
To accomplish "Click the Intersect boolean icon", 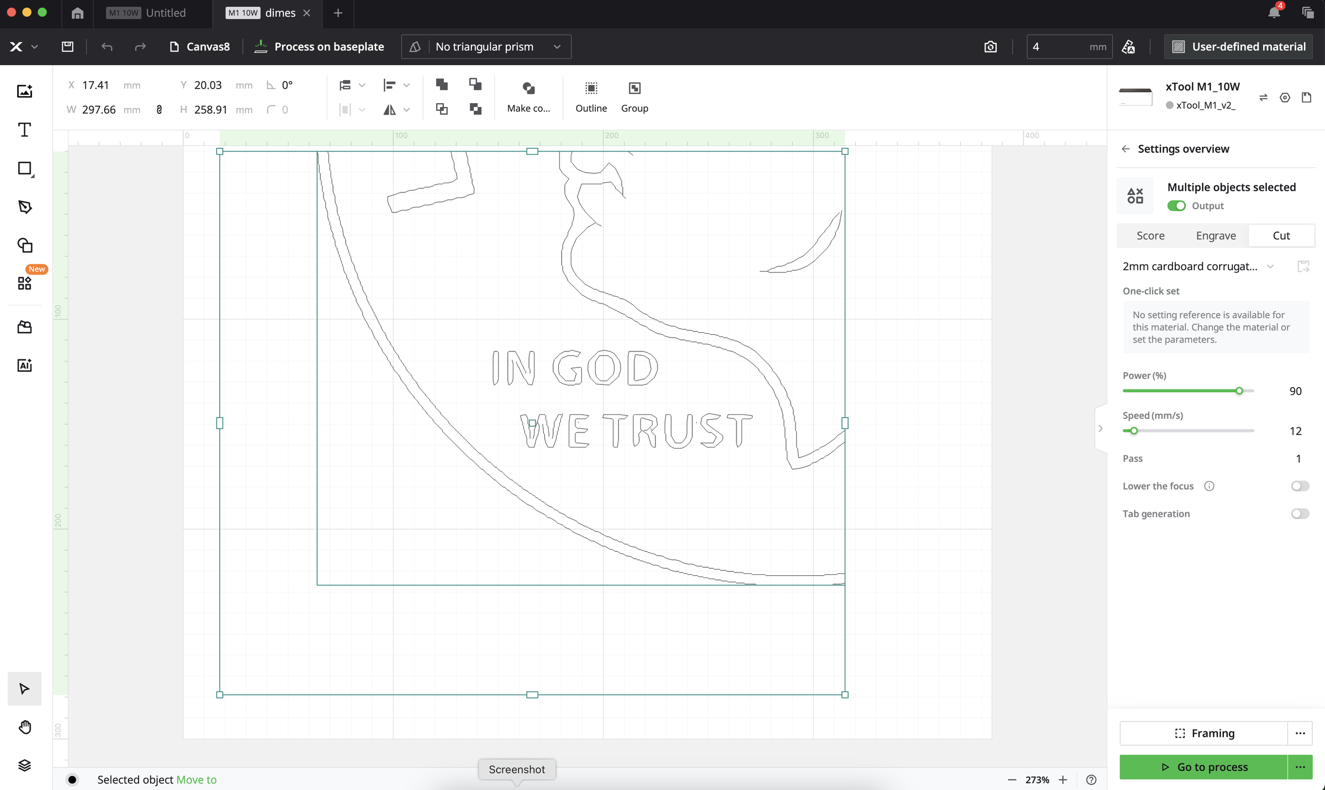I will click(442, 109).
